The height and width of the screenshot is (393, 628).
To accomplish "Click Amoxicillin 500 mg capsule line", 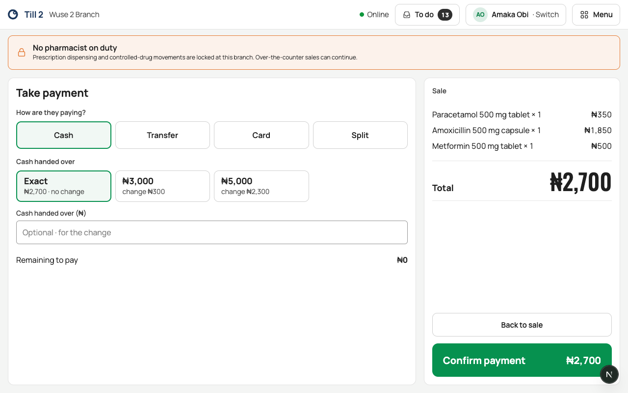I will [522, 130].
